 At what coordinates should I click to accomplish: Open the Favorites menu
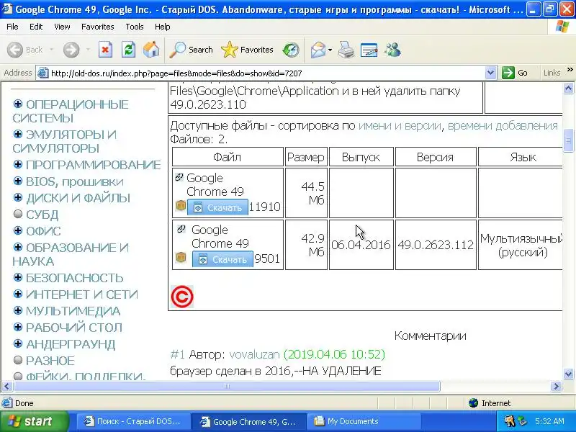pyautogui.click(x=98, y=27)
